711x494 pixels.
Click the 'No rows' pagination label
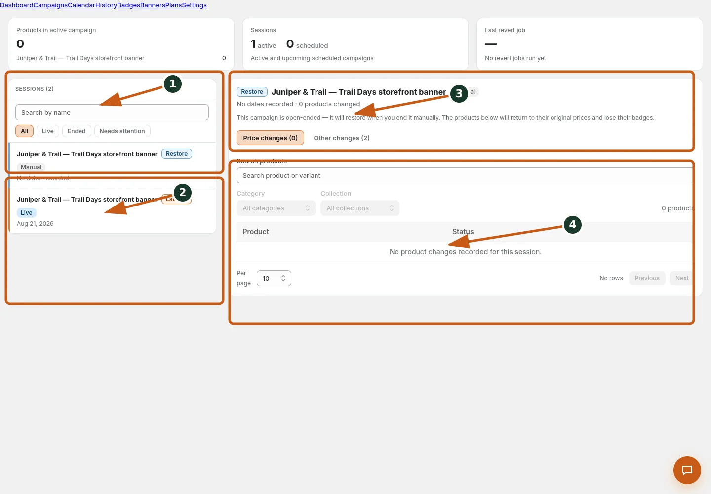611,278
